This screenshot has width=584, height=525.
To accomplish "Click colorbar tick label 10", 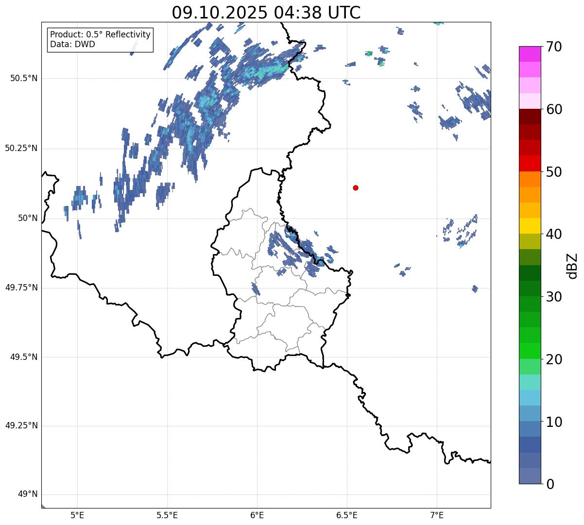I will (554, 422).
